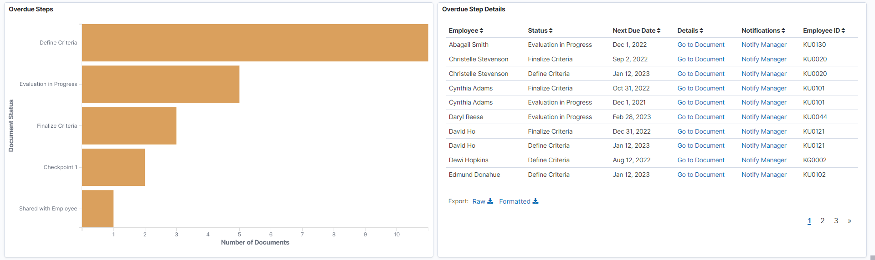
Task: Go to page 2 of results
Action: click(822, 221)
